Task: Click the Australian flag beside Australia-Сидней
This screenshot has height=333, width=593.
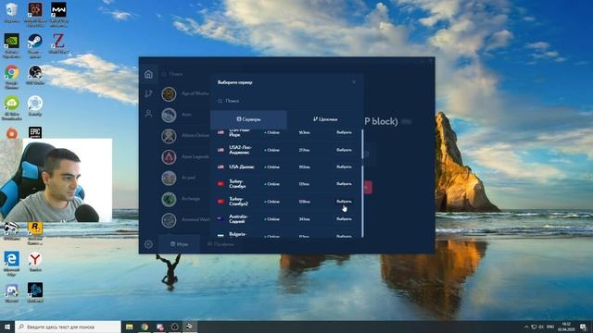Action: 221,218
